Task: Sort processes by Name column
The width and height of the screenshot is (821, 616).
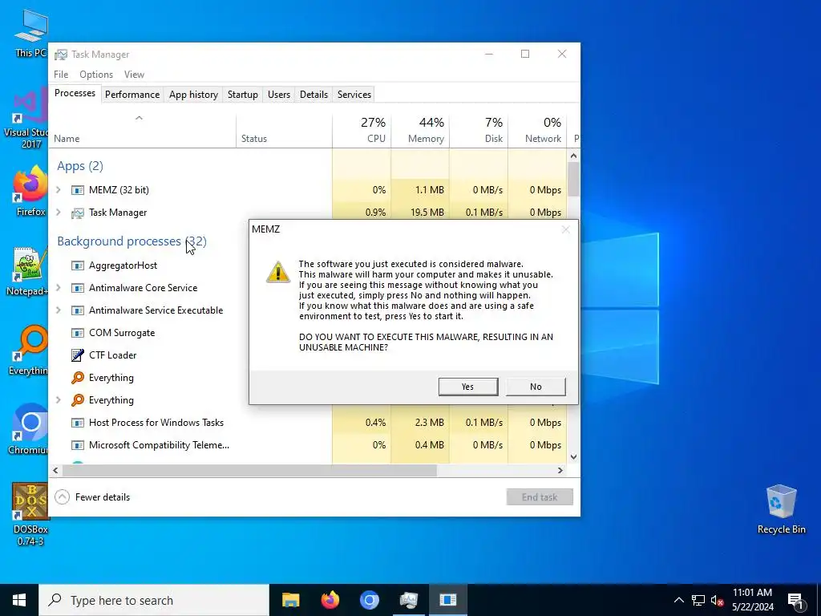Action: (142, 131)
